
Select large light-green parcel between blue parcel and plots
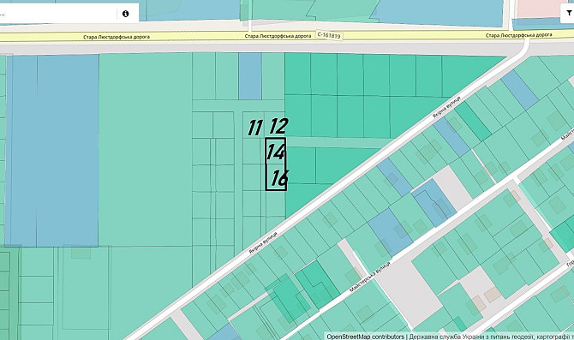pos(146,149)
